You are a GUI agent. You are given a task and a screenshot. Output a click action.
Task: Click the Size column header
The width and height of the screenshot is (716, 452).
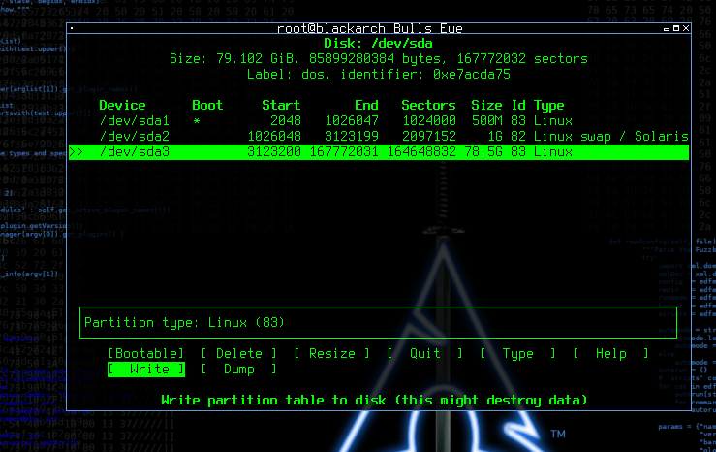[x=486, y=105]
